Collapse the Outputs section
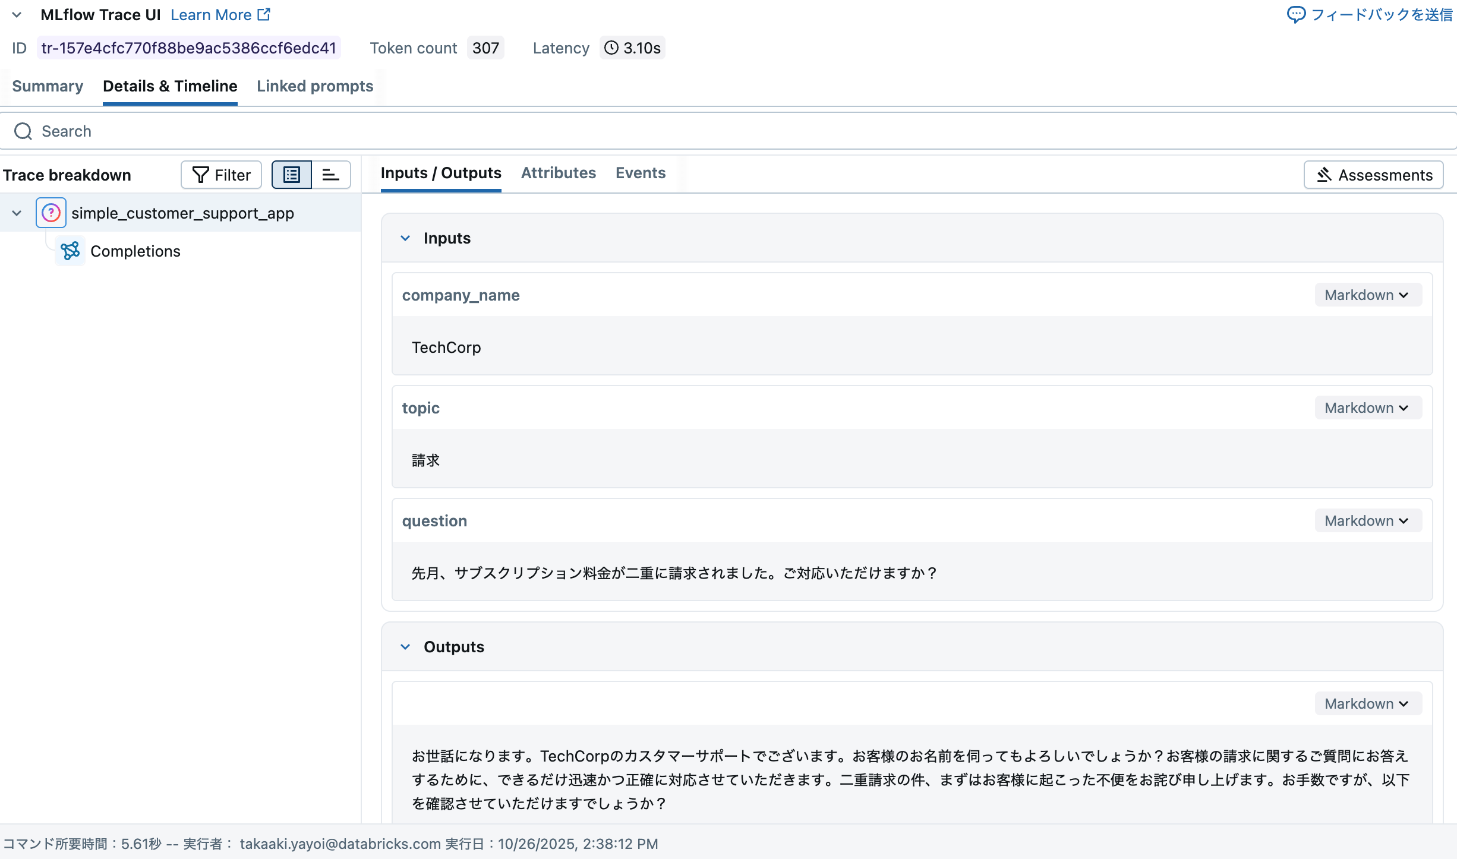 tap(406, 646)
